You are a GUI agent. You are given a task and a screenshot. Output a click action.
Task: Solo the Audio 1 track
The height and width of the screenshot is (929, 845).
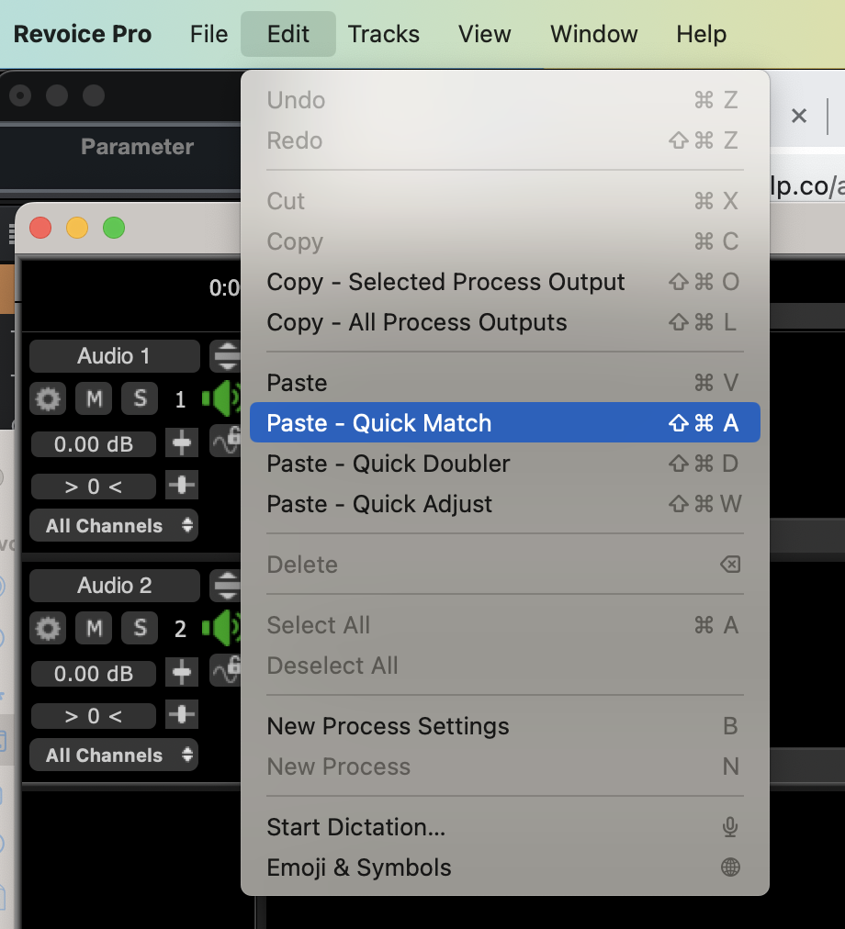pyautogui.click(x=140, y=398)
